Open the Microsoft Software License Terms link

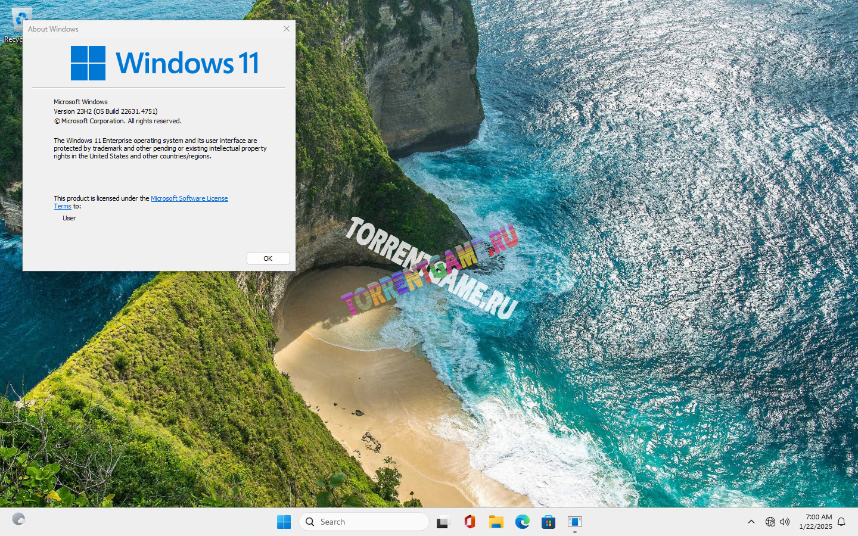coord(189,198)
